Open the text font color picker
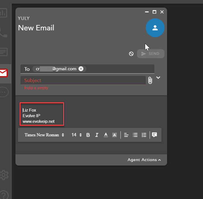 106,135
